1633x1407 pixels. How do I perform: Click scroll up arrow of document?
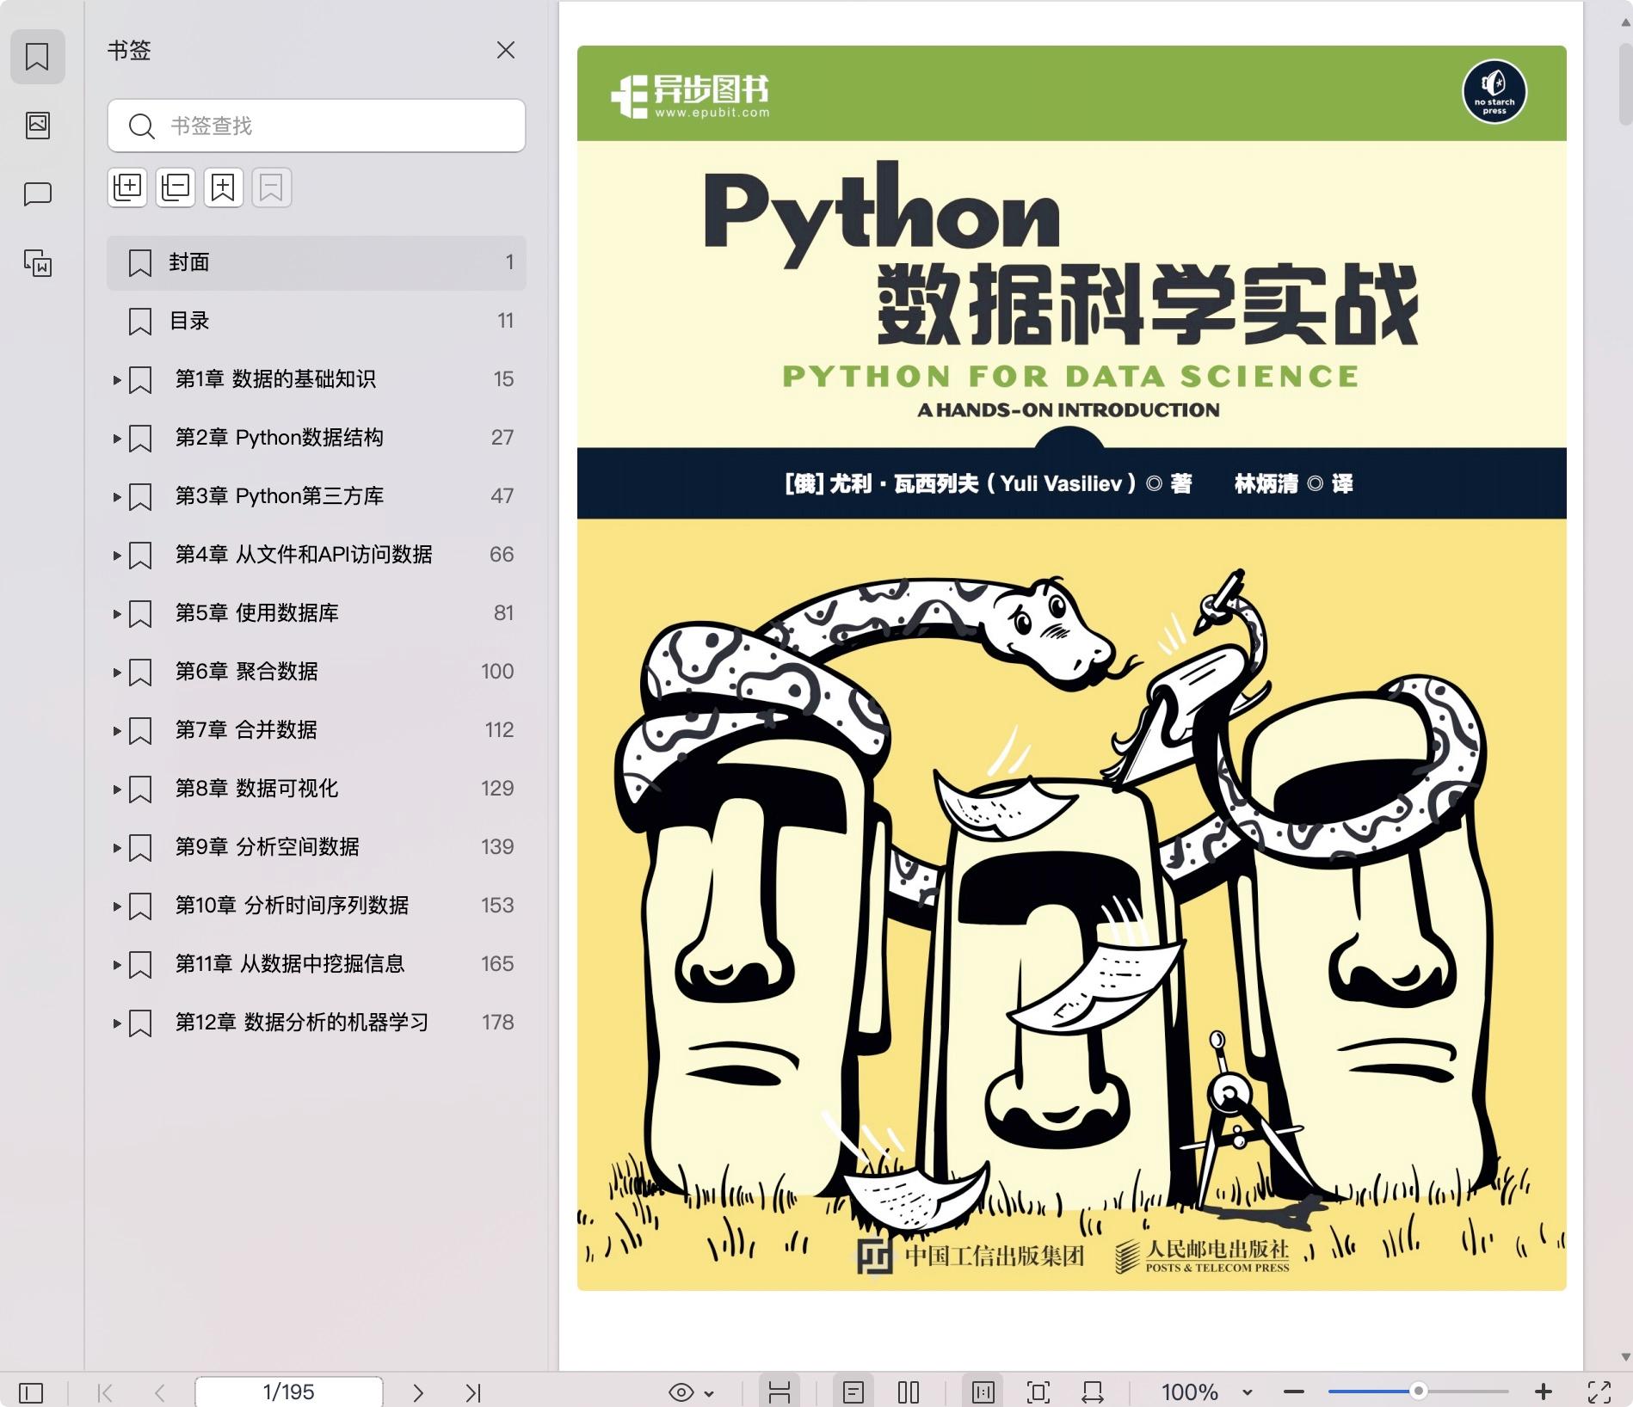(x=1624, y=22)
